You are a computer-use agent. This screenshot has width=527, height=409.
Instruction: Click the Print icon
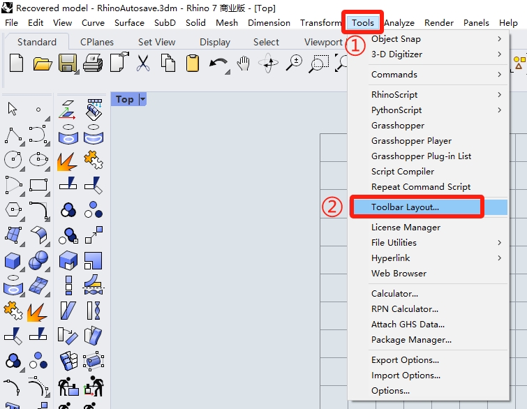[93, 63]
